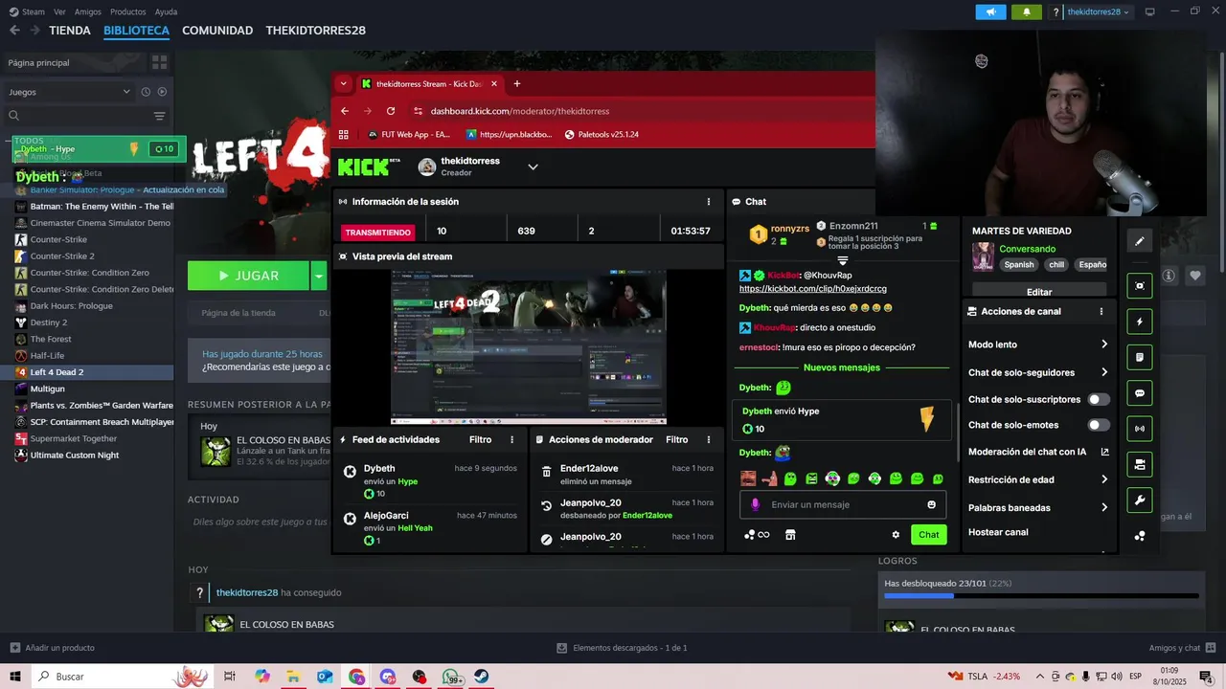Reload the Kick dashboard page
This screenshot has width=1226, height=689.
(389, 111)
